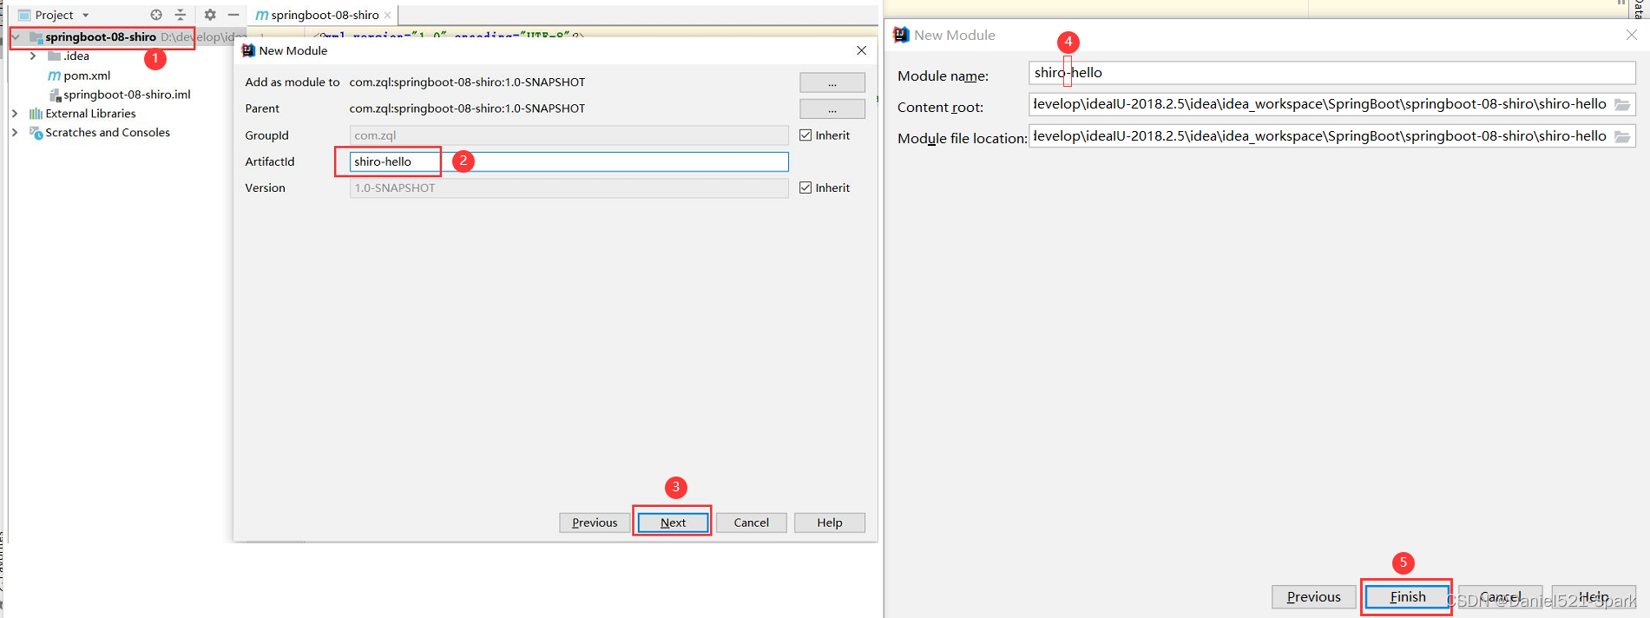
Task: Click the GroupId field
Action: (x=569, y=135)
